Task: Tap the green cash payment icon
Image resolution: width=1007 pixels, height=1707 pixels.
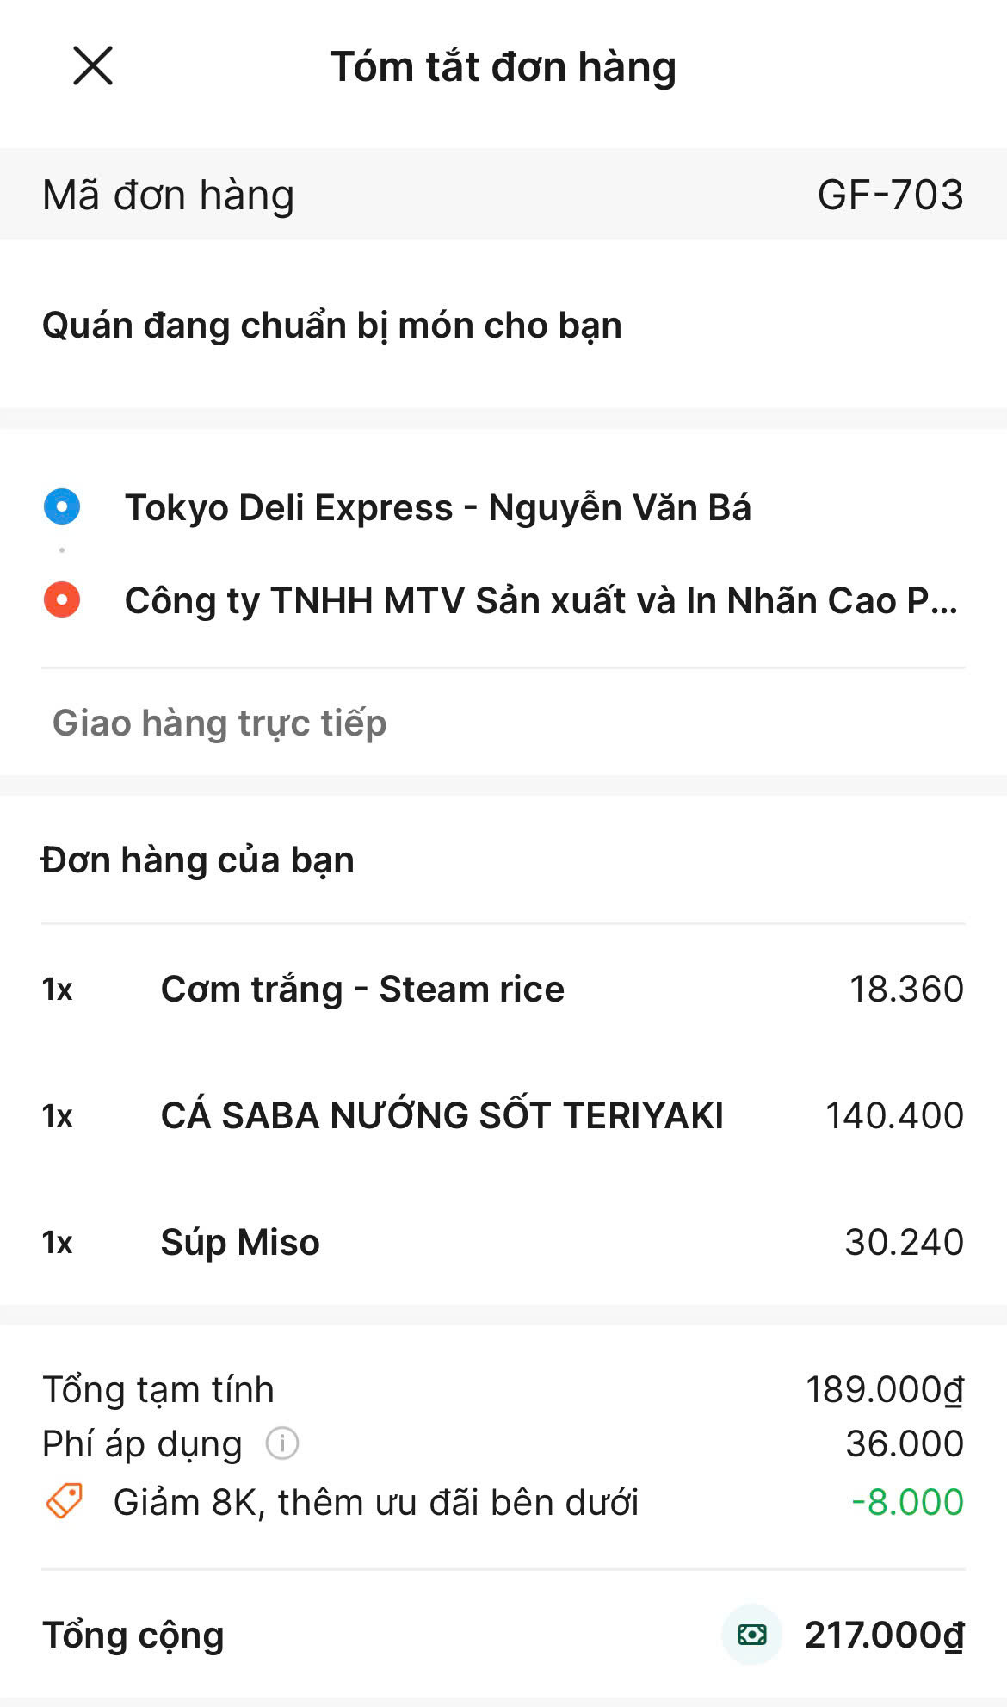Action: [751, 1634]
